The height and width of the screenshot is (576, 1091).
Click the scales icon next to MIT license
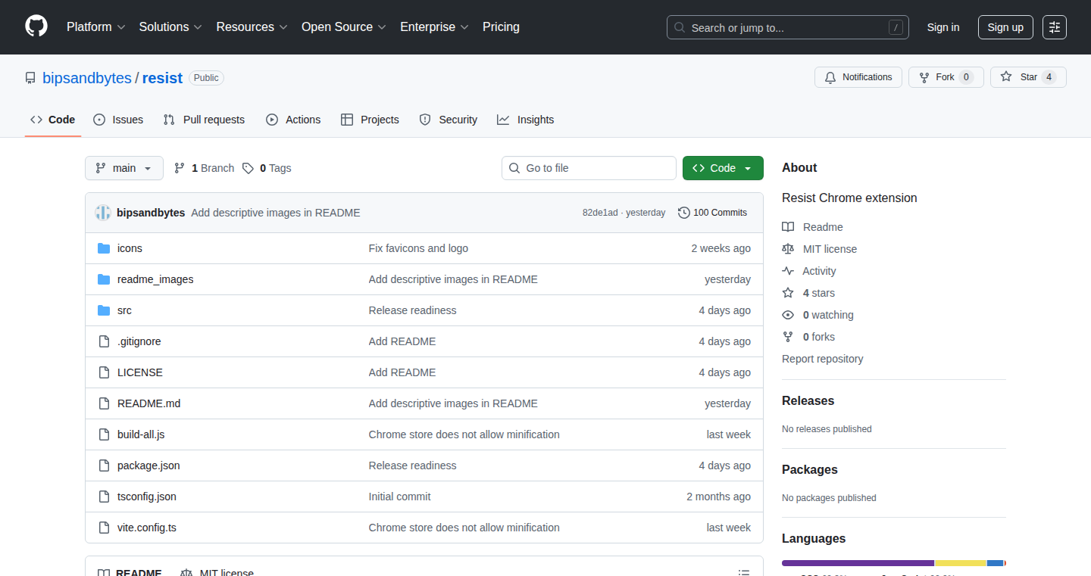coord(788,249)
